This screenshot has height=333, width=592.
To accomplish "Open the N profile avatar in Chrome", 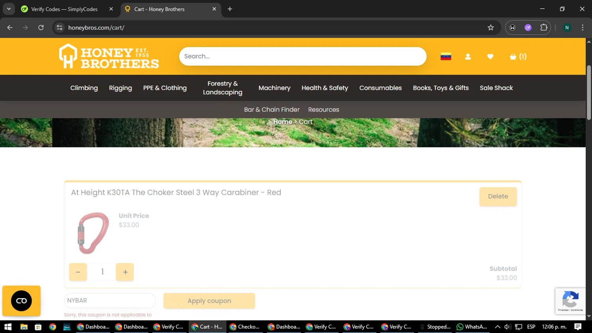I will click(567, 28).
